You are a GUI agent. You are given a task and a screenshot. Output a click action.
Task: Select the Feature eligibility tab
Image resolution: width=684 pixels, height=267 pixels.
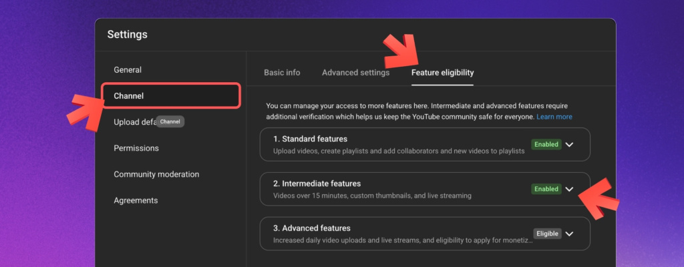(442, 73)
